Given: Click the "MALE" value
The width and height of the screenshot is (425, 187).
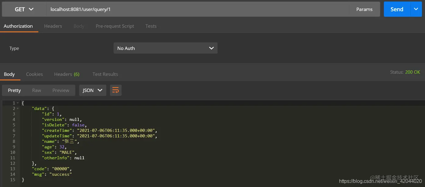Looking at the screenshot, I should tap(67, 152).
